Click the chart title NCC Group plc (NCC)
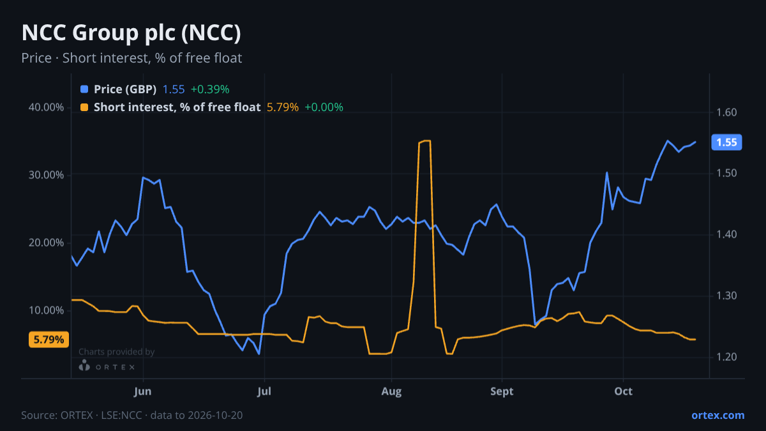 131,33
